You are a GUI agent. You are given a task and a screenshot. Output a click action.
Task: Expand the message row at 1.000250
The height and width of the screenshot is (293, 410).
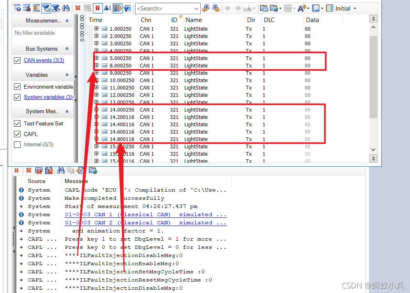point(97,29)
